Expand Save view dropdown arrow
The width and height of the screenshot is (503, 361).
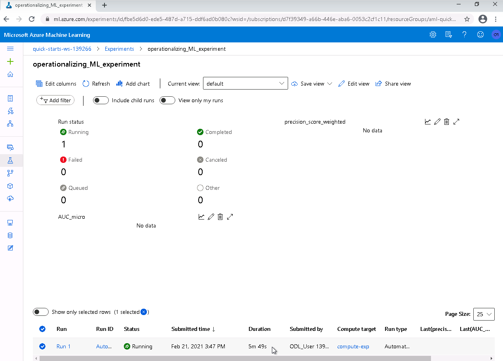(329, 84)
